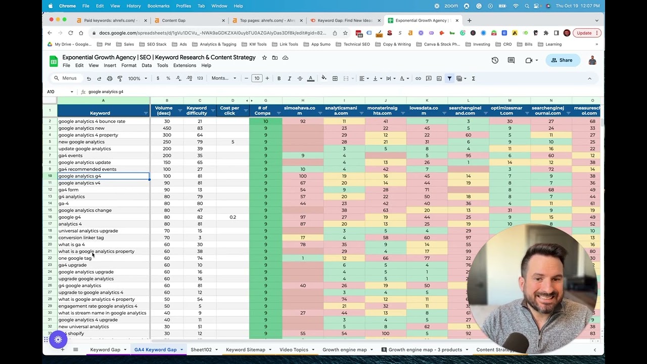Screen dimensions: 647x364
Task: Click the formula bar content
Action: click(106, 92)
